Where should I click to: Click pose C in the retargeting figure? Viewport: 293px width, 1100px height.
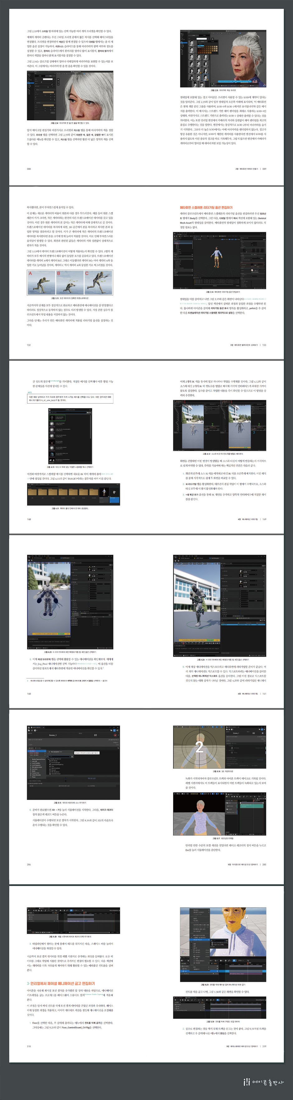pos(98,282)
